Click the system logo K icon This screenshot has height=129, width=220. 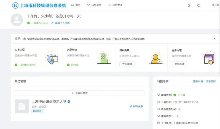coord(15,5)
